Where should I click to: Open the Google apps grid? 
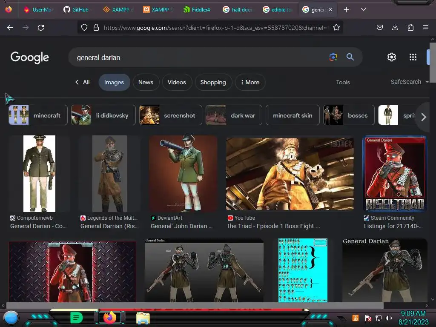pyautogui.click(x=413, y=57)
